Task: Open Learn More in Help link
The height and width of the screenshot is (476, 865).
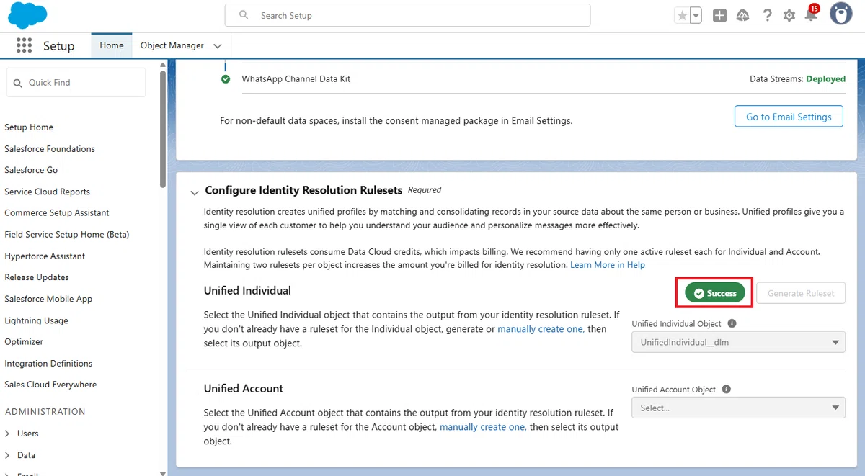Action: coord(608,265)
